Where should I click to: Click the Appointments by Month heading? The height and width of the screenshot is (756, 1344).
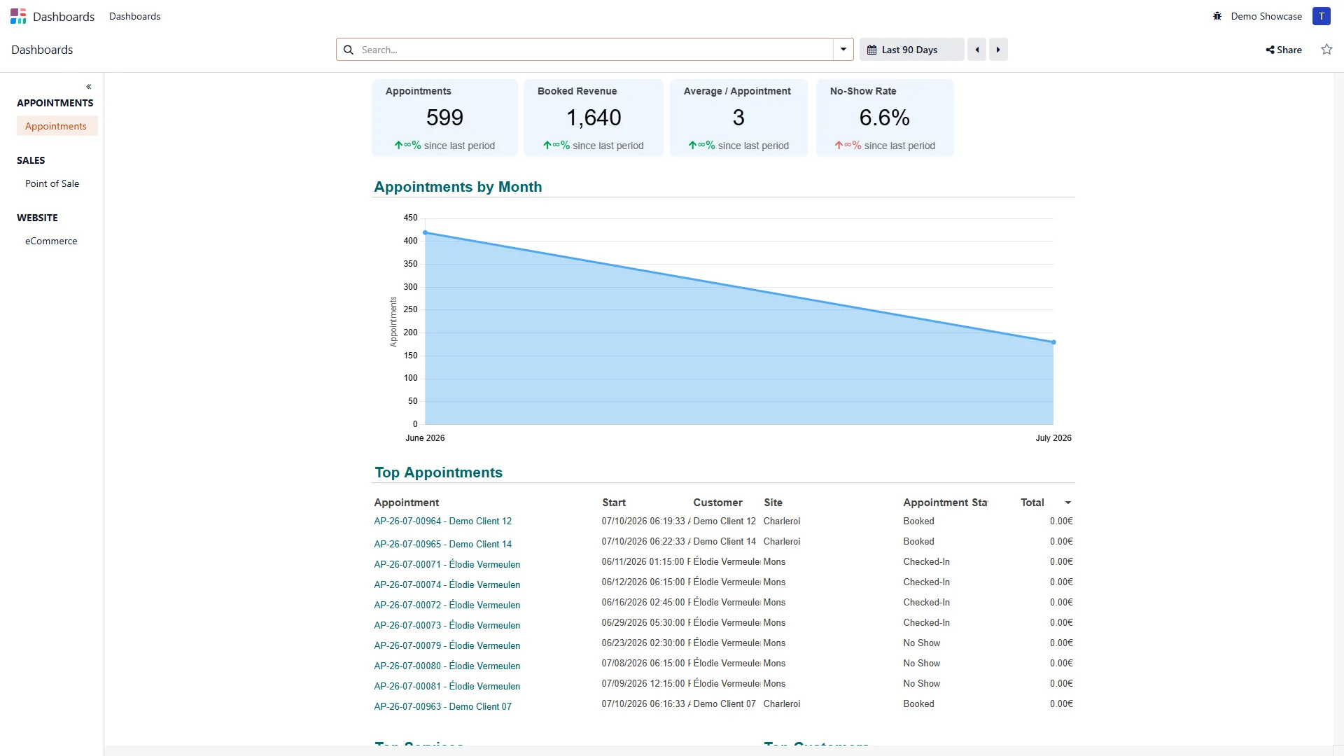458,187
